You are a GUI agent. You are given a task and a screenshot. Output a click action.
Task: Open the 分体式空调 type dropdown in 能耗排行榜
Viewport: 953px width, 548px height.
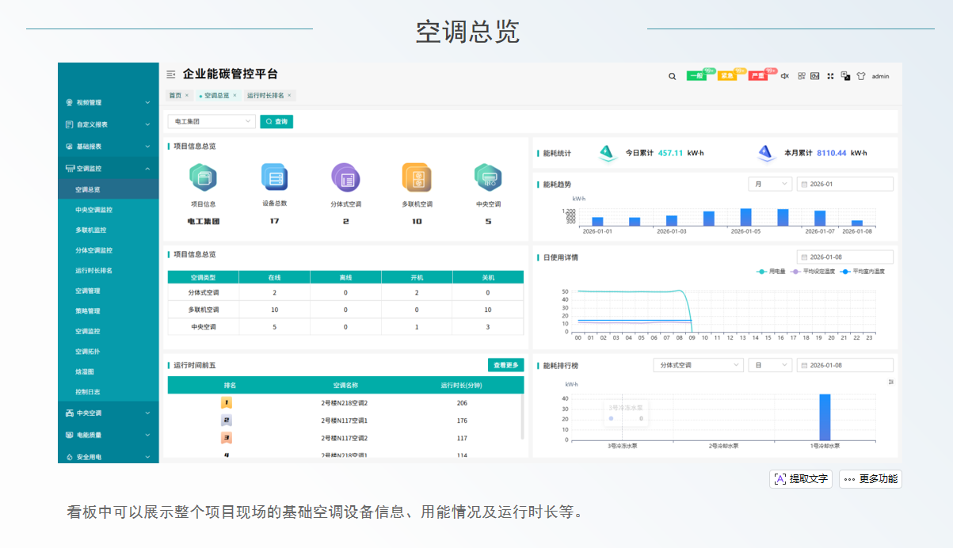tap(697, 365)
